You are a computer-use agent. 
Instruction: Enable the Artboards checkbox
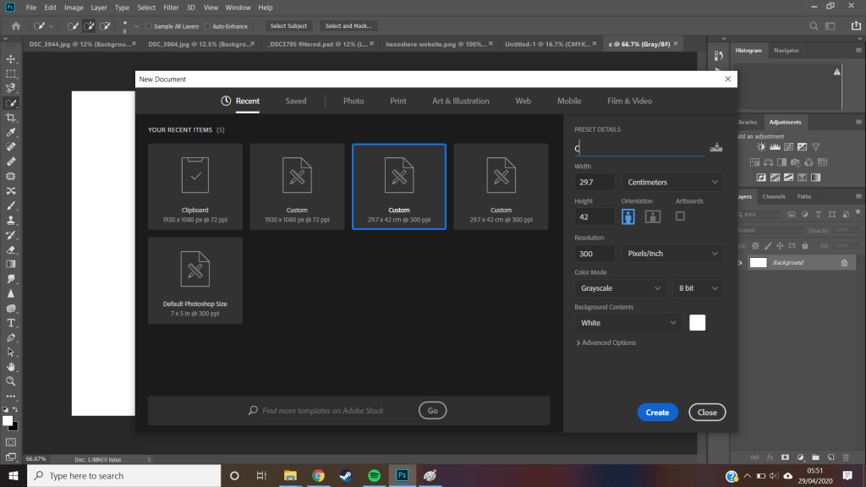[680, 216]
